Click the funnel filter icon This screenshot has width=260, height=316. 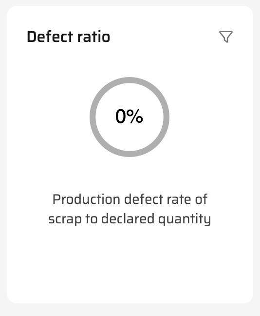pos(226,37)
